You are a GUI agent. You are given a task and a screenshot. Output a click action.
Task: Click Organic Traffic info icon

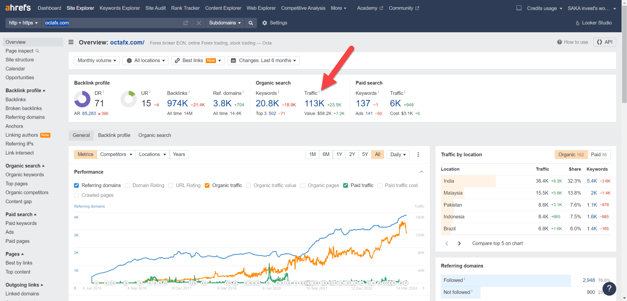319,92
